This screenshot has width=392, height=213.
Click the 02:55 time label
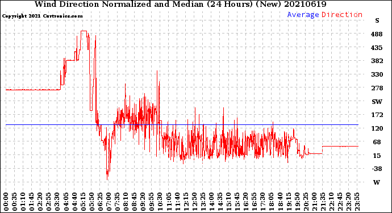tap(49, 202)
